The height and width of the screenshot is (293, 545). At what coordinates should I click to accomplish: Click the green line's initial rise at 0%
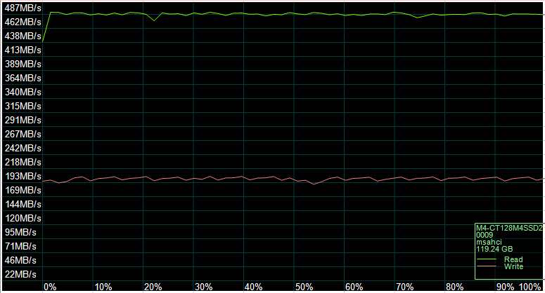[x=46, y=27]
